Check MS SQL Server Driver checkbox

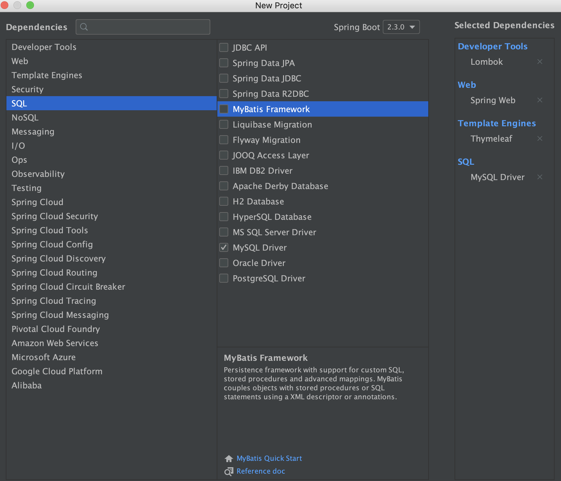coord(224,232)
